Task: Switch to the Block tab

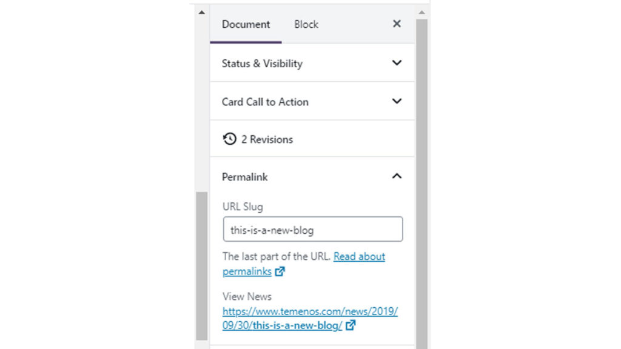Action: click(x=306, y=25)
